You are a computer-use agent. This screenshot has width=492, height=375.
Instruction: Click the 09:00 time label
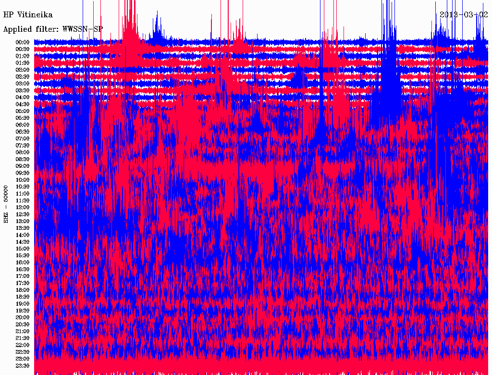coord(23,166)
